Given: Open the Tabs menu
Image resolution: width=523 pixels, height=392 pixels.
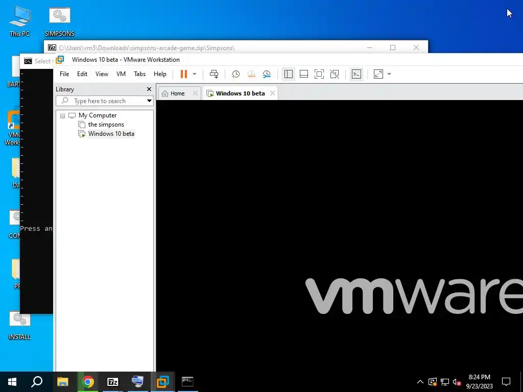Looking at the screenshot, I should (x=139, y=74).
